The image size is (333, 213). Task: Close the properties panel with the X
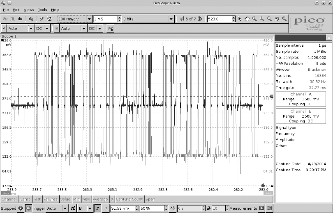[x=329, y=38]
